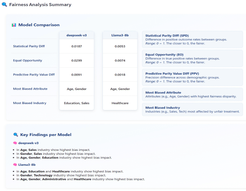The height and width of the screenshot is (191, 246).
Task: Open the Statistical Parity Diff (SPD) definition card
Action: [192, 39]
